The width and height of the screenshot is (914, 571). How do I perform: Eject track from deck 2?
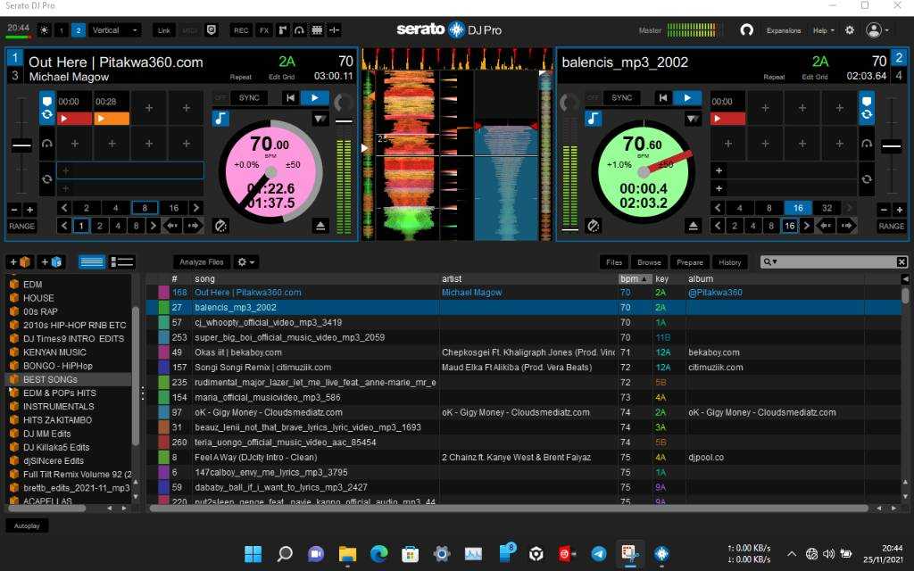point(693,226)
